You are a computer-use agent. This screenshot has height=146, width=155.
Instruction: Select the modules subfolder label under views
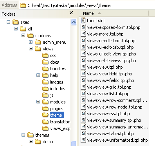[58, 102]
